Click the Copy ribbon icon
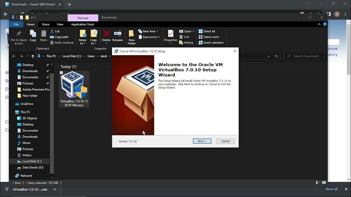The width and height of the screenshot is (351, 197). tap(33, 36)
